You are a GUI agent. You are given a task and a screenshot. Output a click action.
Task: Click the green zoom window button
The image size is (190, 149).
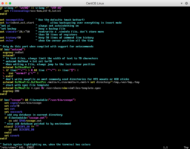tap(10, 3)
